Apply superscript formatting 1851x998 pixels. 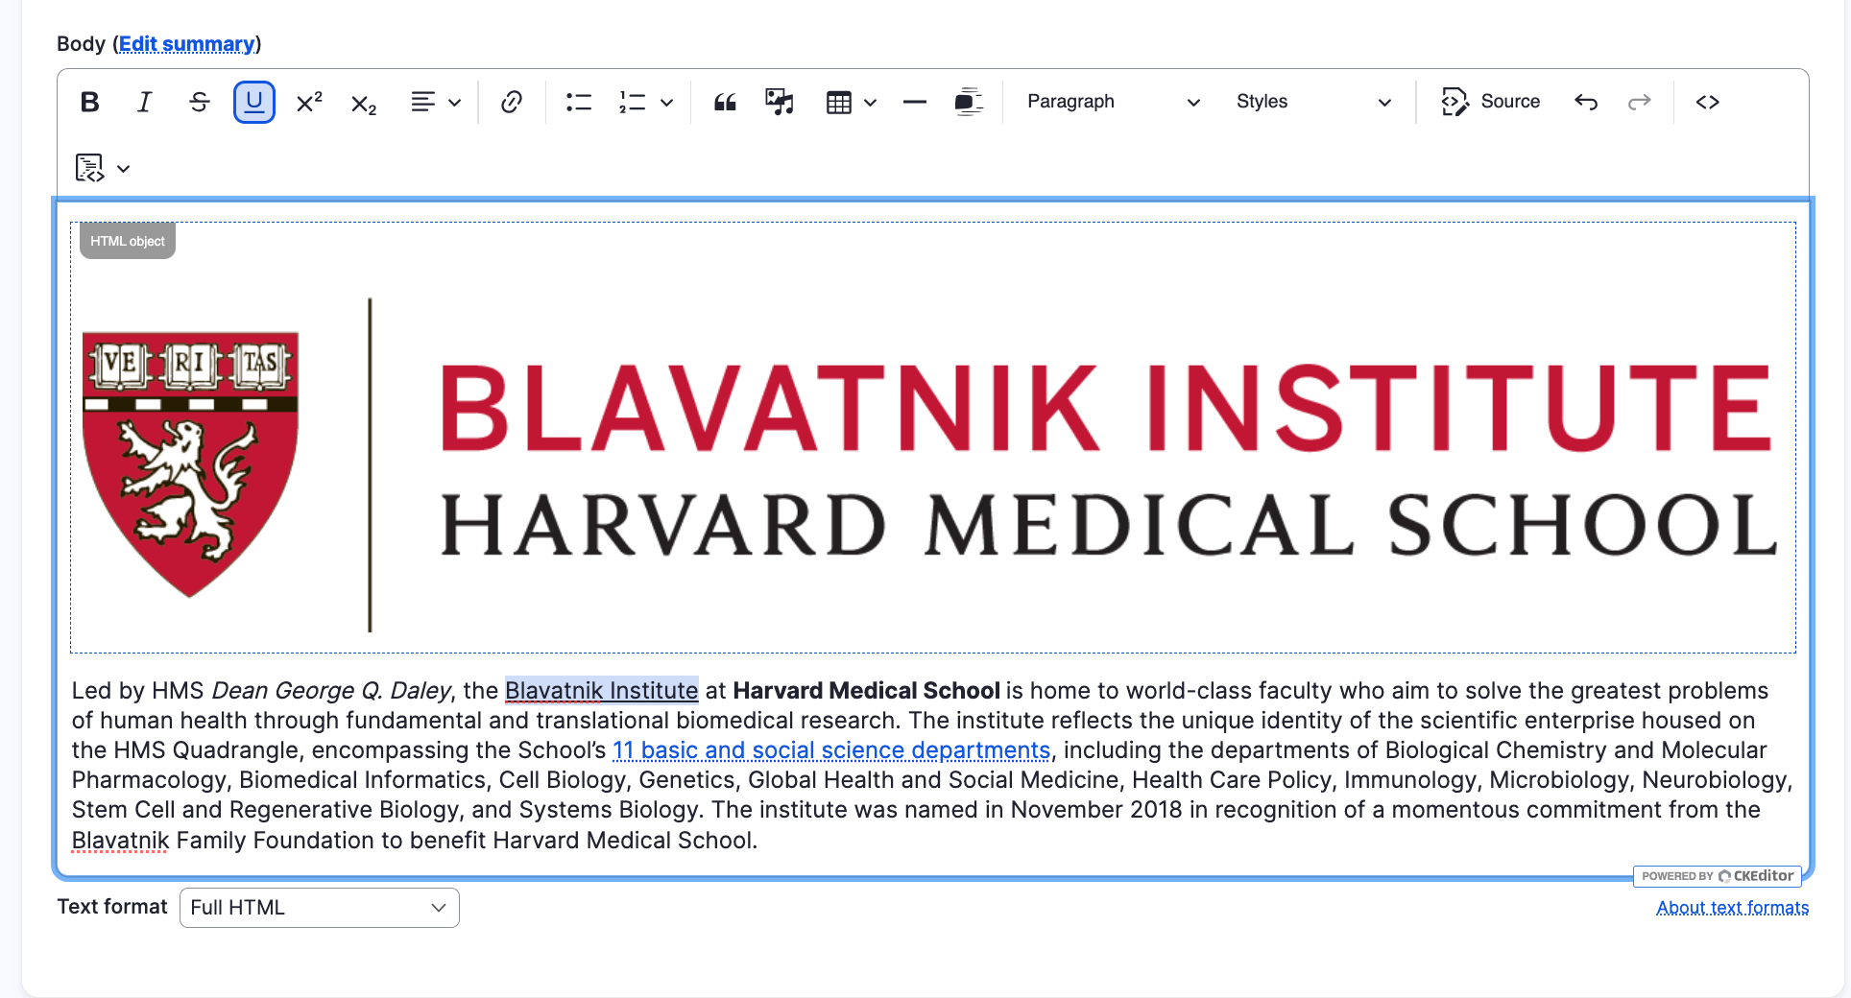point(309,102)
